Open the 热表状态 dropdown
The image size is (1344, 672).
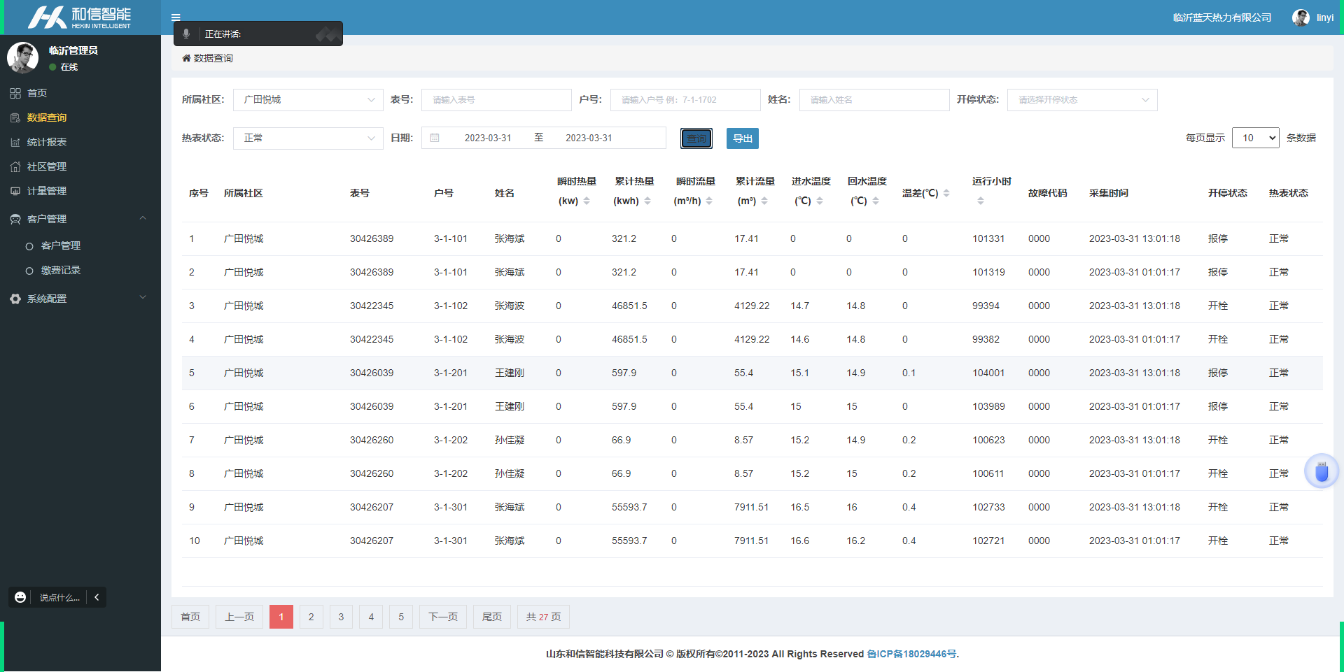308,138
